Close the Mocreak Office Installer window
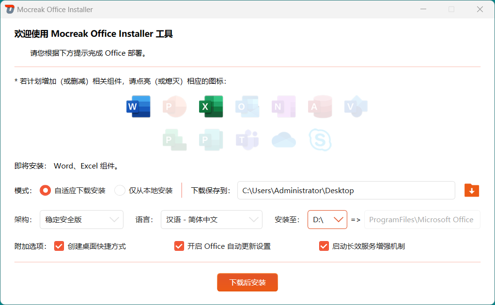 480,10
